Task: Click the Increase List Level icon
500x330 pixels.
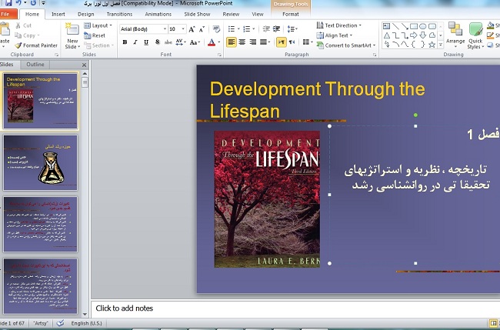Action: (276, 29)
